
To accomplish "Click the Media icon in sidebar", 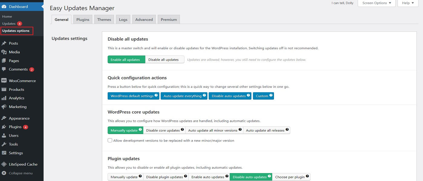I will click(x=4, y=52).
